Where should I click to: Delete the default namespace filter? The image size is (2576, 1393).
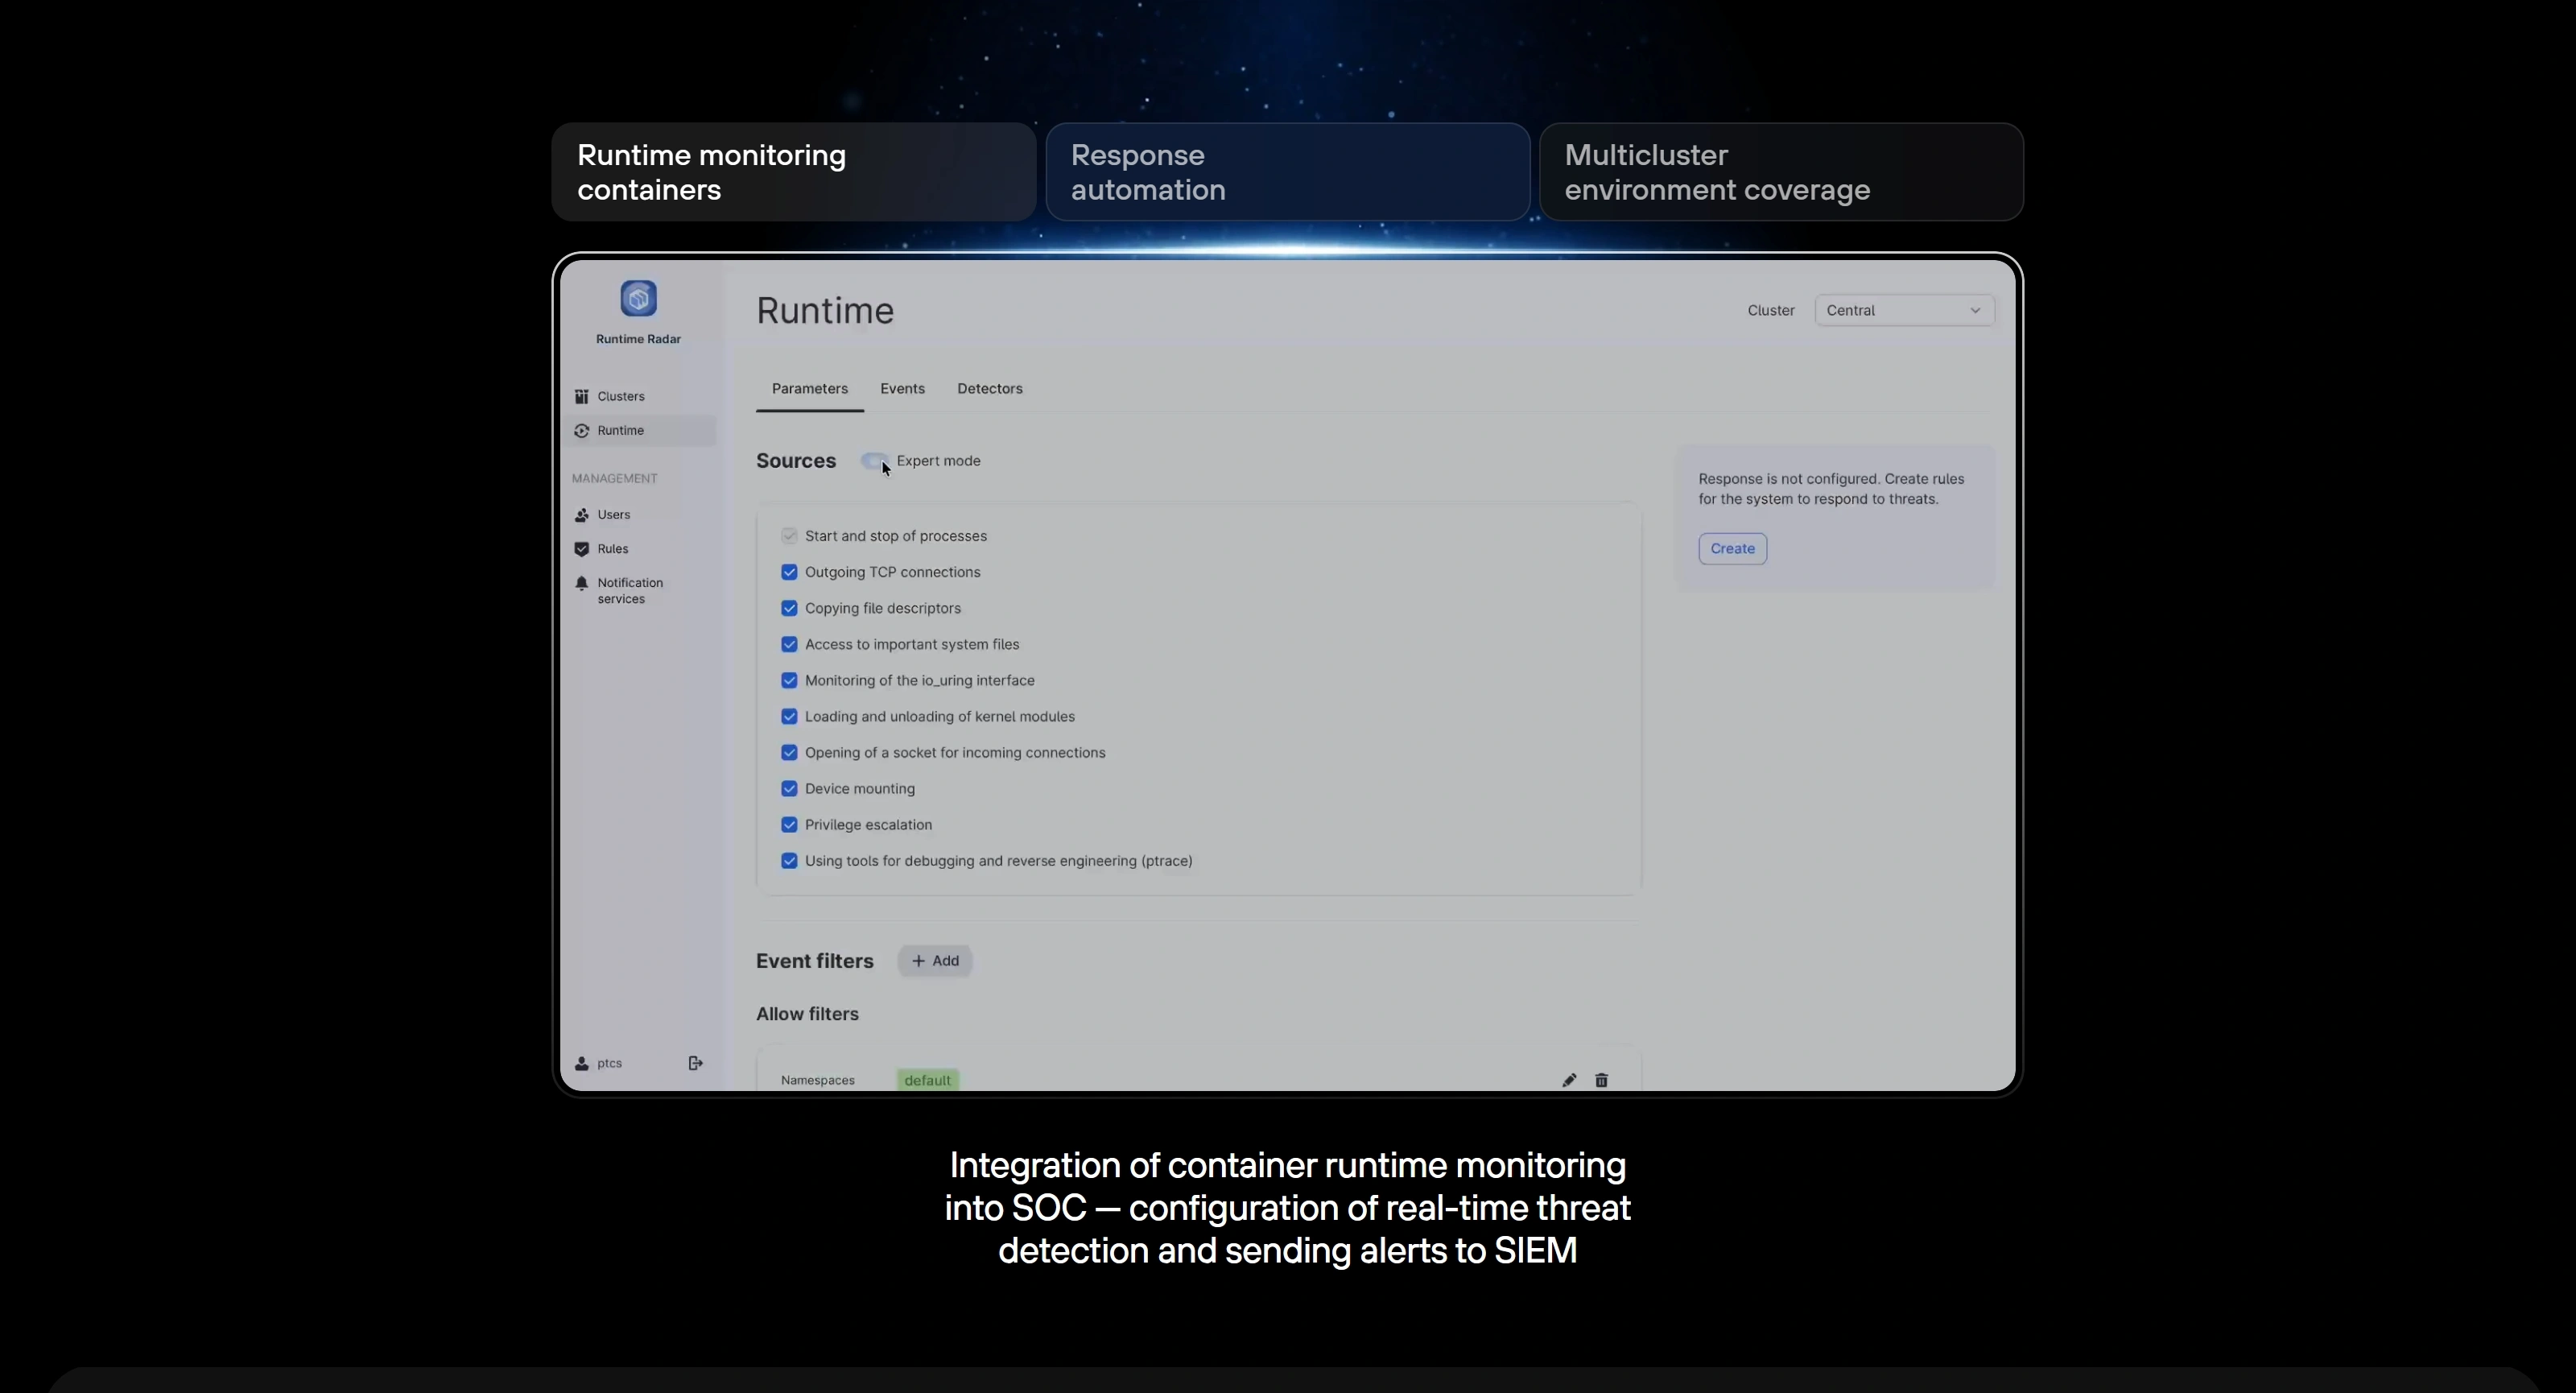point(1601,1080)
